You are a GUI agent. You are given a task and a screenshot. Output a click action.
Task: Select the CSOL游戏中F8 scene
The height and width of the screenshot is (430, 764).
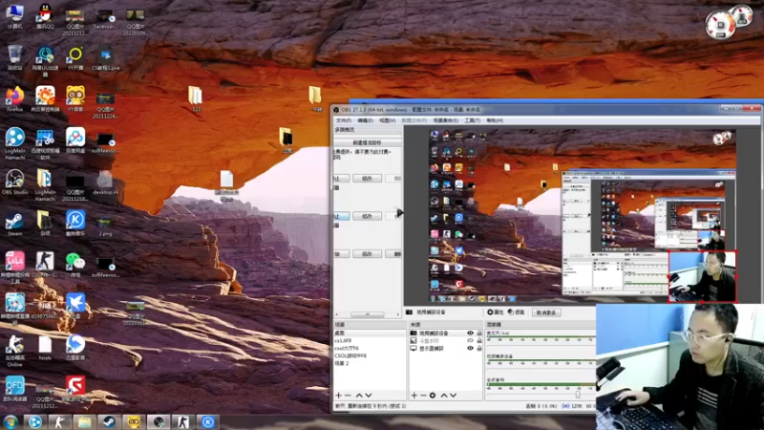click(369, 355)
